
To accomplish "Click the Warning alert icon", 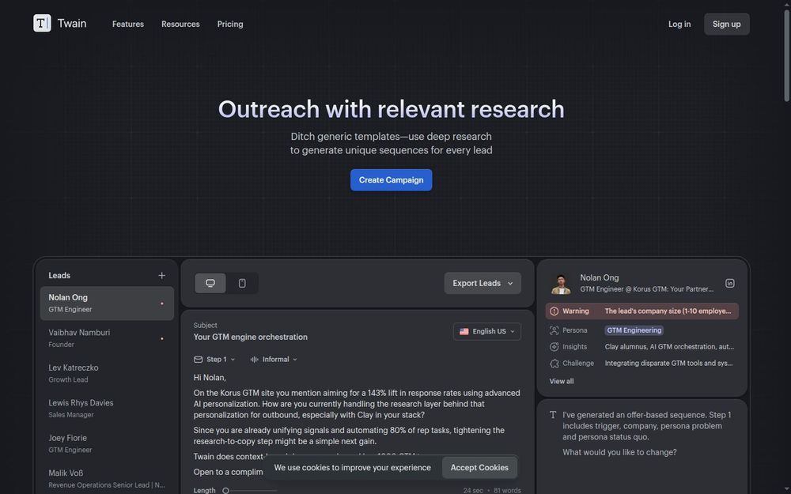I will 554,311.
